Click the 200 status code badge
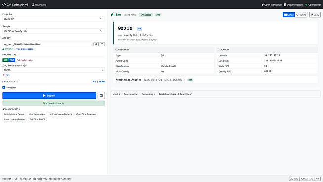Image resolution: width=323 pixels, height=182 pixels. (158, 15)
